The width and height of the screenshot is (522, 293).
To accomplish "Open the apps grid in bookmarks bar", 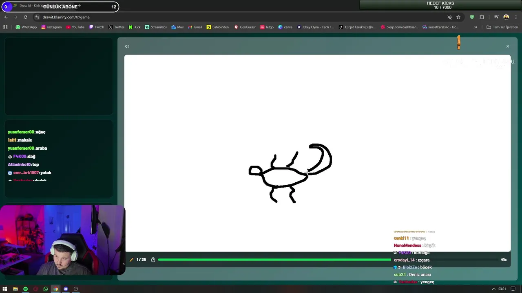I will 5,27.
